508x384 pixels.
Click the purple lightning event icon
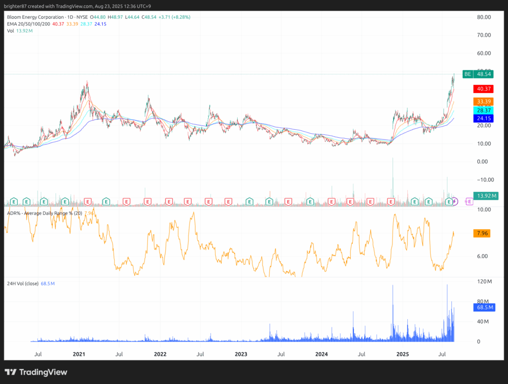(x=455, y=202)
